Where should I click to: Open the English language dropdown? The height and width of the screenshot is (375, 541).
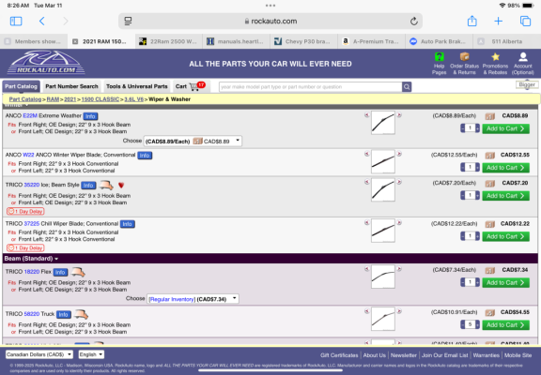91,354
